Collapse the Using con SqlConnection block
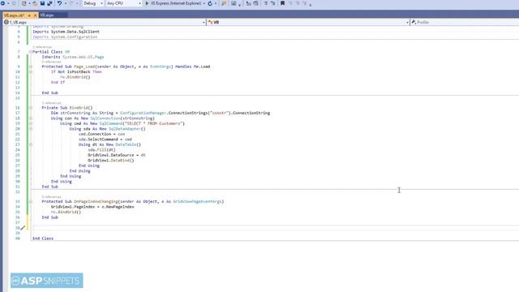This screenshot has width=519, height=292. (x=31, y=118)
